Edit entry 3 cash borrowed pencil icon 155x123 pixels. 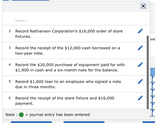141,48
